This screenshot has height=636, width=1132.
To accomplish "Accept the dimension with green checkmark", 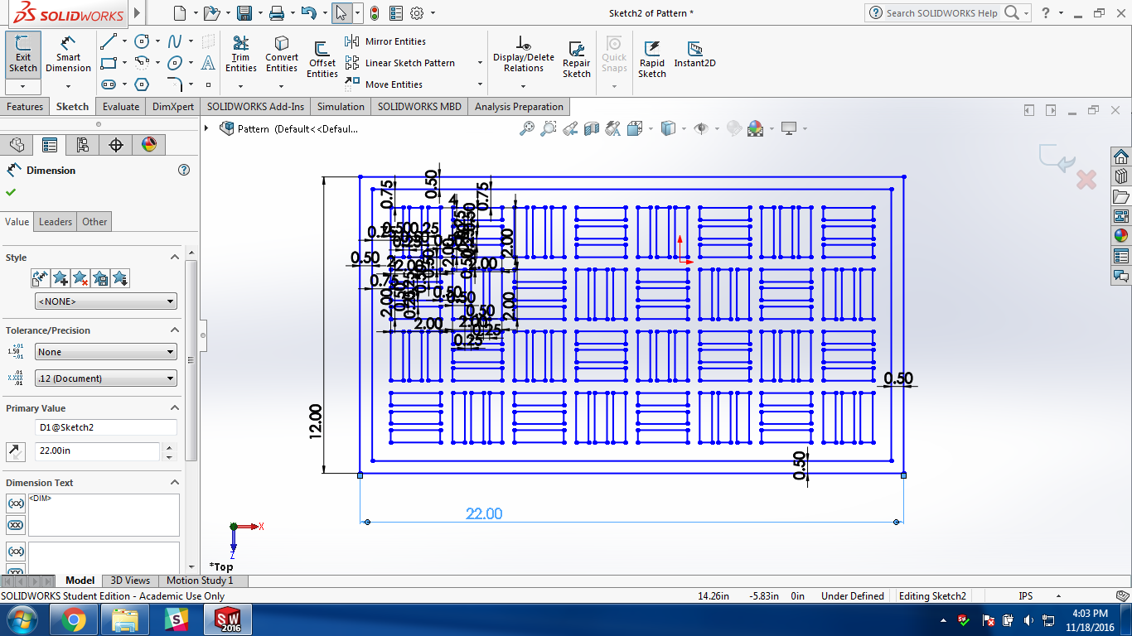I will 11,192.
